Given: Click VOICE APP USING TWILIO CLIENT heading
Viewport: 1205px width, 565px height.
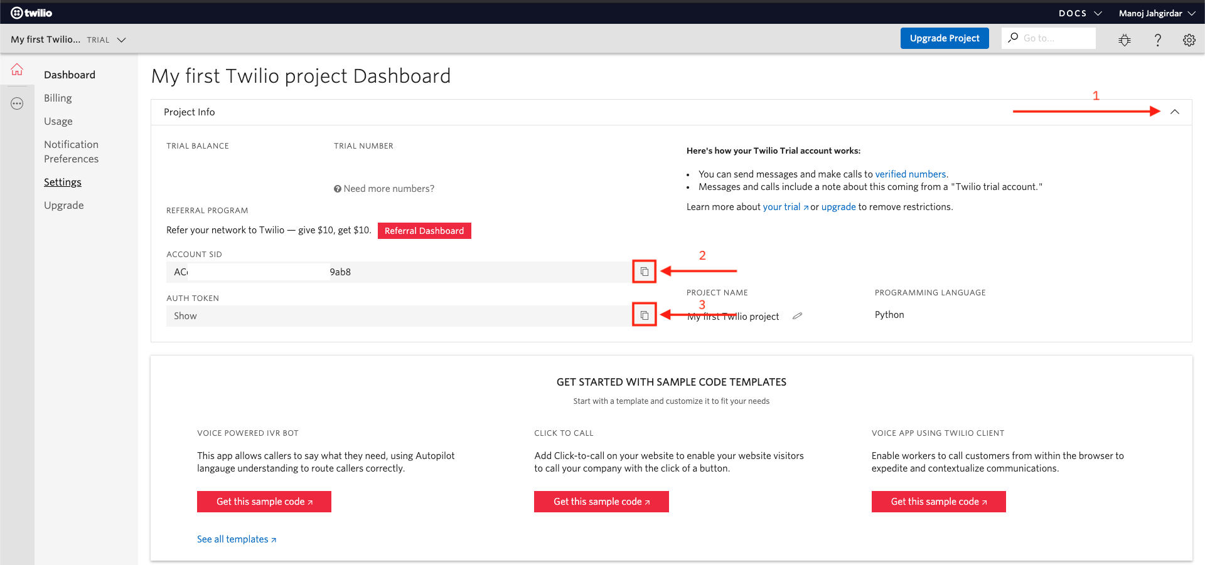Looking at the screenshot, I should pos(938,433).
